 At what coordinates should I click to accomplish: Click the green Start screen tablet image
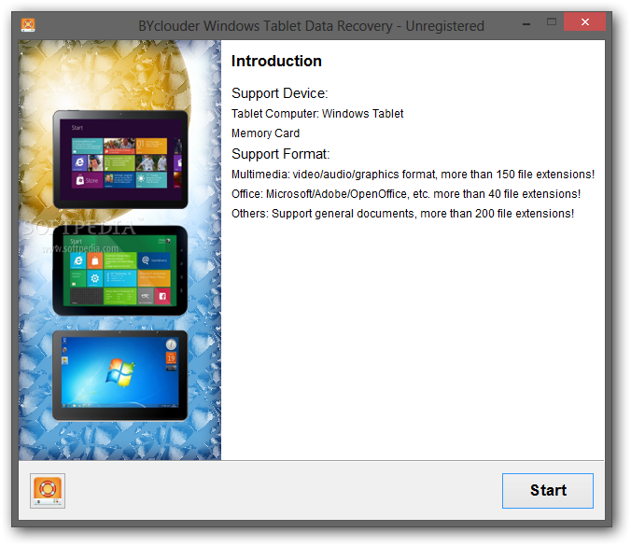tap(119, 271)
